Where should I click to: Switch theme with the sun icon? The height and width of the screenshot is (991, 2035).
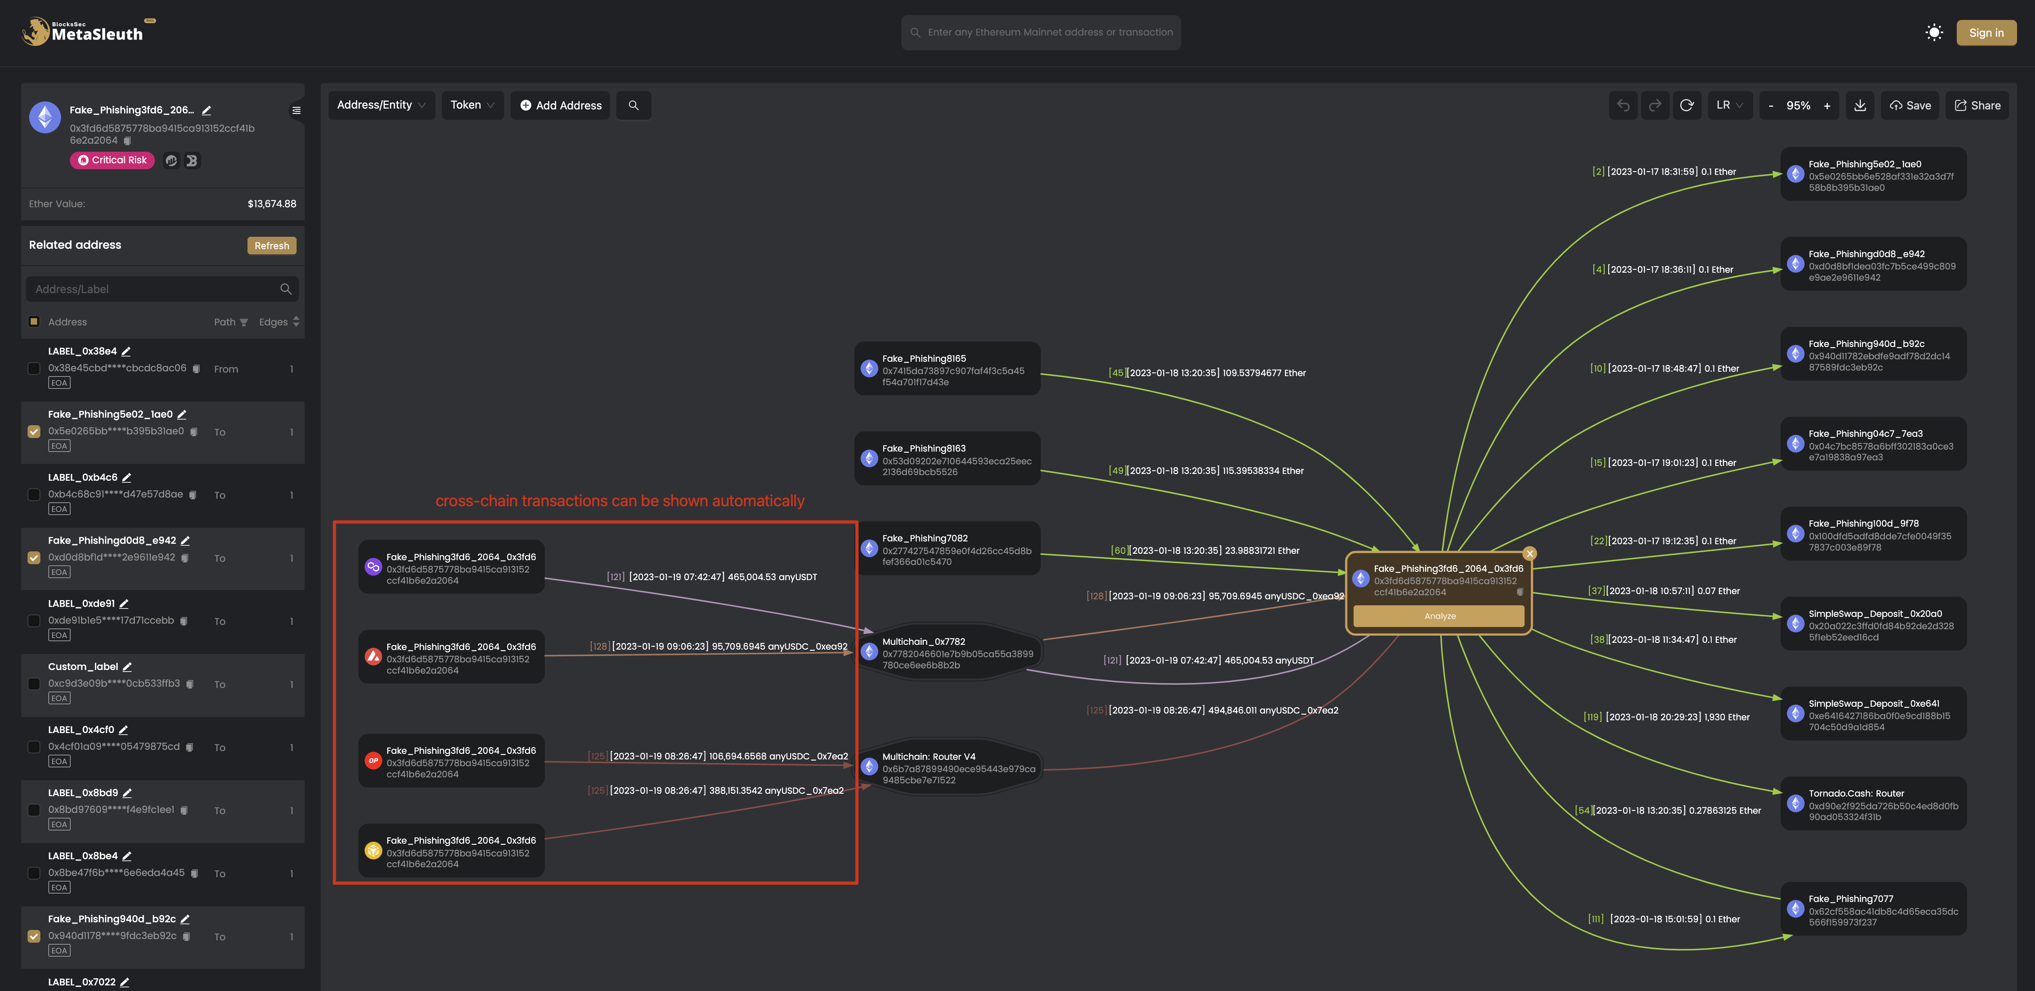(x=1934, y=32)
